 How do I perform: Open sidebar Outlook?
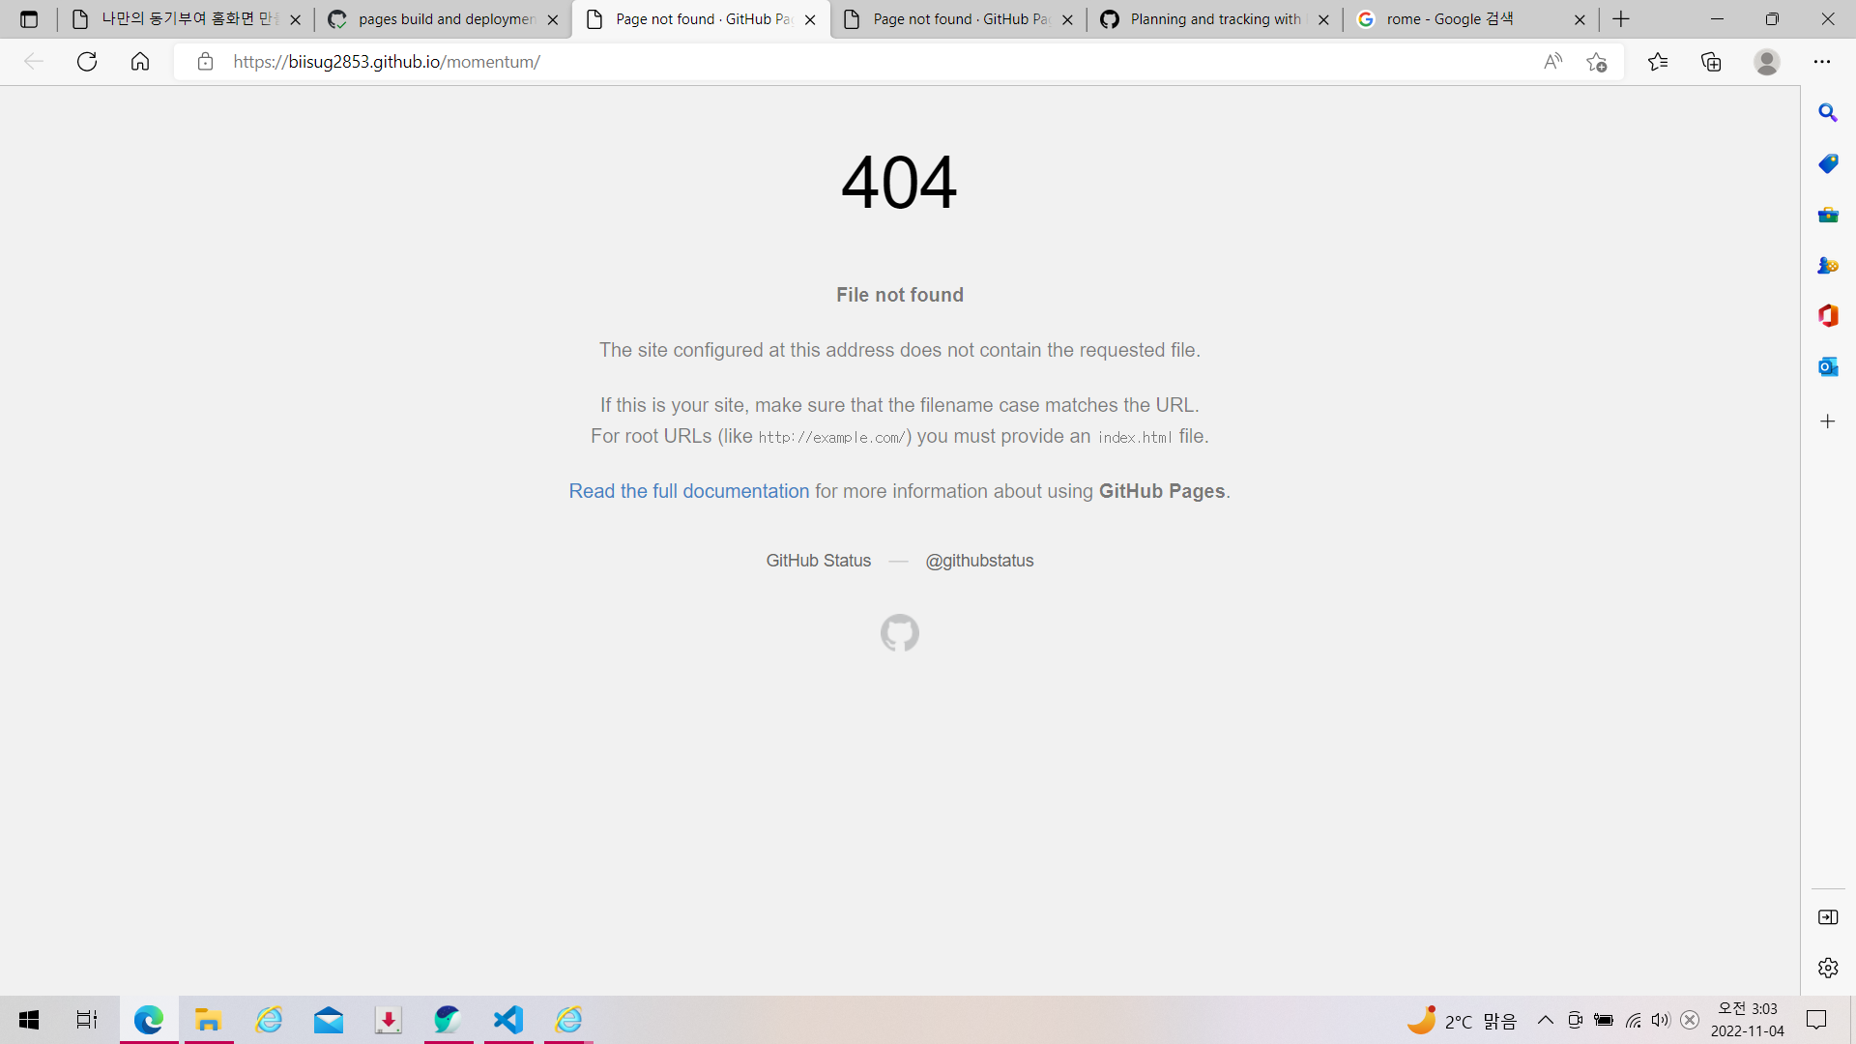click(x=1828, y=366)
